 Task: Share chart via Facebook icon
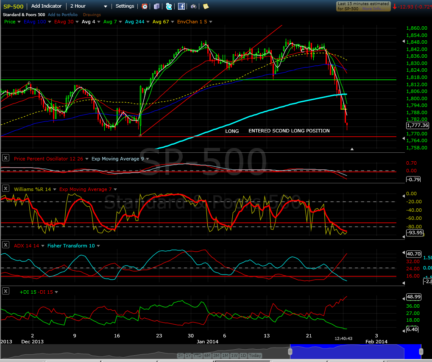(181, 6)
